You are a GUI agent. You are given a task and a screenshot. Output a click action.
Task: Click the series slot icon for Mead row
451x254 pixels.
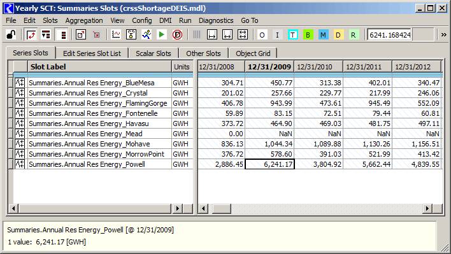(x=20, y=134)
